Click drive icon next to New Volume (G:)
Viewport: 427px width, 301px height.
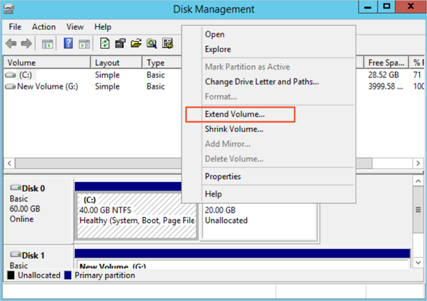click(11, 87)
